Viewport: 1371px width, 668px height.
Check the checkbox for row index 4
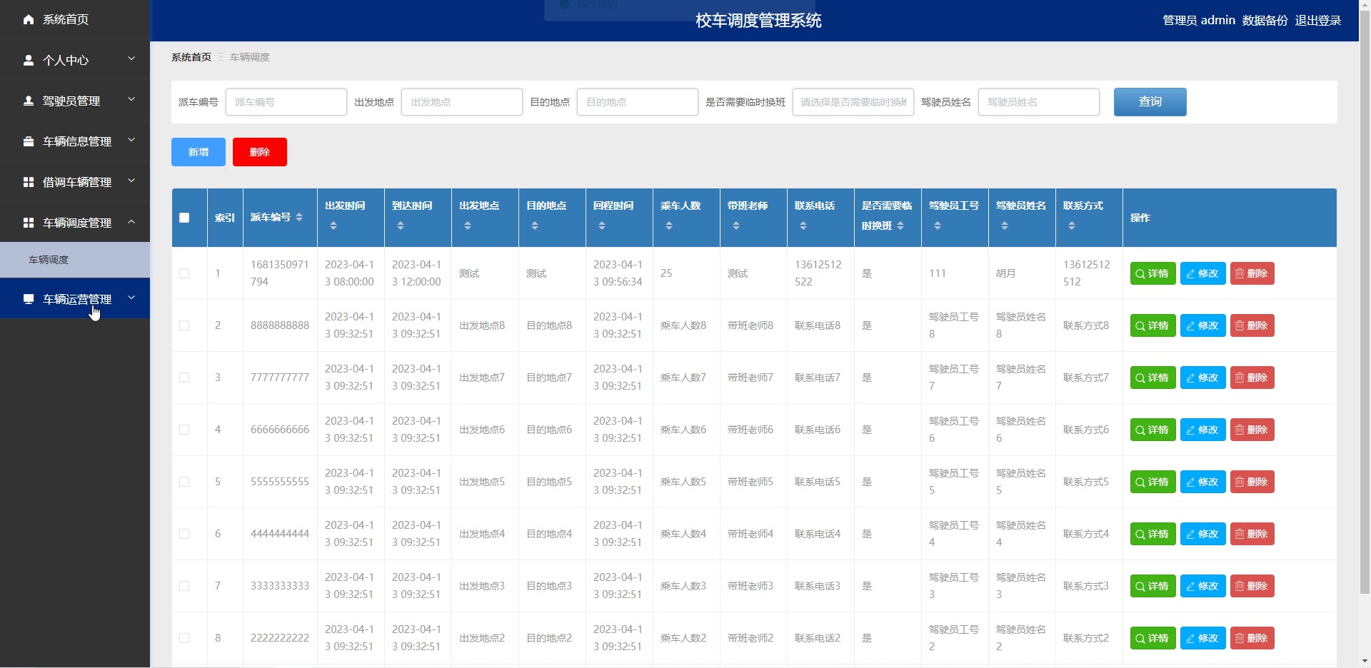[x=184, y=430]
